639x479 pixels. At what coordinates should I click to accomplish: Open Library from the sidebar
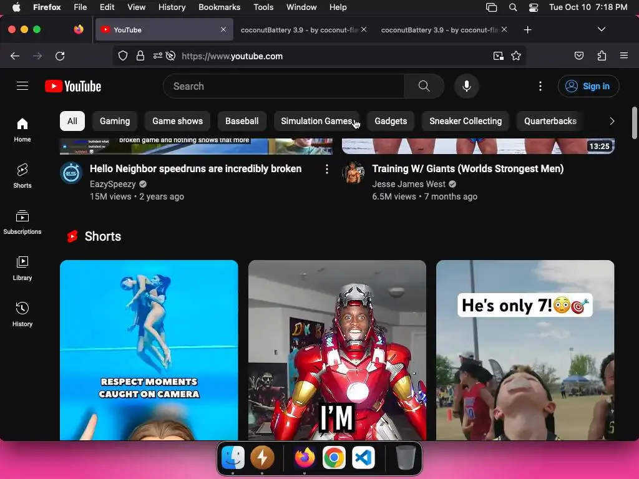pyautogui.click(x=22, y=268)
